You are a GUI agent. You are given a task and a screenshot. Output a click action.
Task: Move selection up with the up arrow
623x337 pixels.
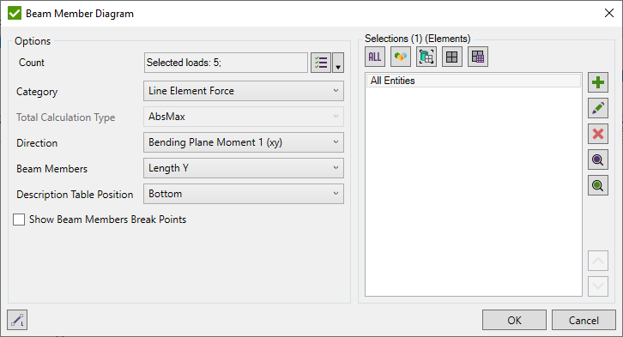coord(598,261)
